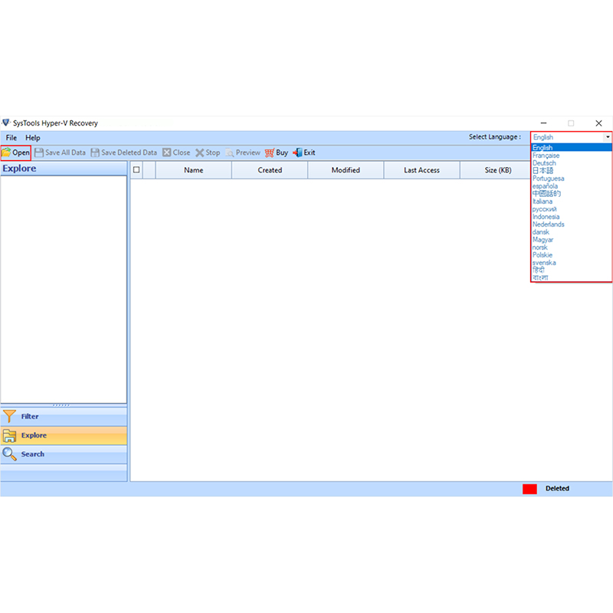
Task: Choose española from the language list
Action: click(x=572, y=186)
